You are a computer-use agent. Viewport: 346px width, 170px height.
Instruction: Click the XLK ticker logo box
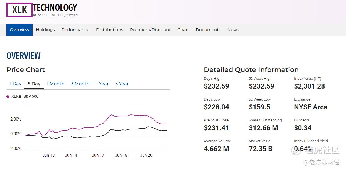pyautogui.click(x=19, y=10)
